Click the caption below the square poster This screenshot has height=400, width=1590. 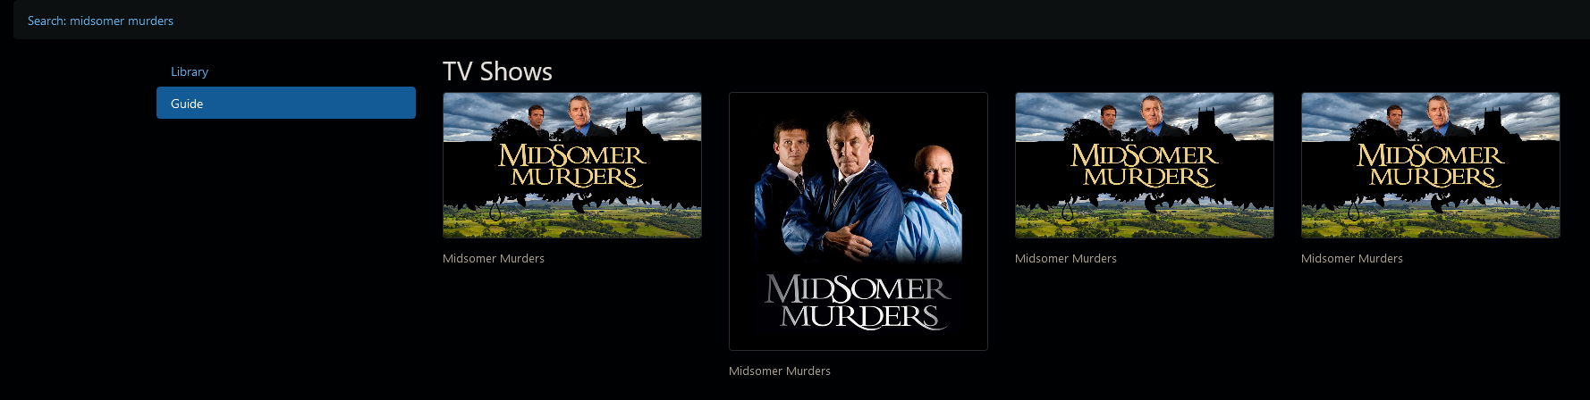780,371
